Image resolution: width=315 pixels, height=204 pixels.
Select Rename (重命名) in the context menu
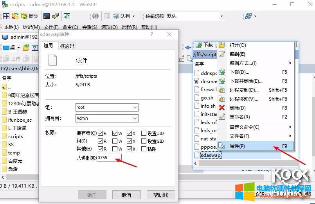(x=239, y=117)
